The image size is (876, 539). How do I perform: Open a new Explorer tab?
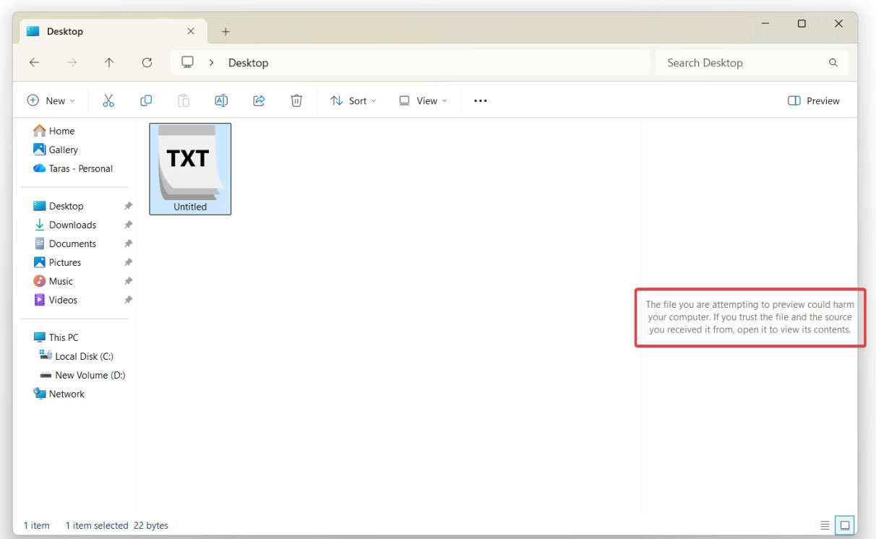226,31
